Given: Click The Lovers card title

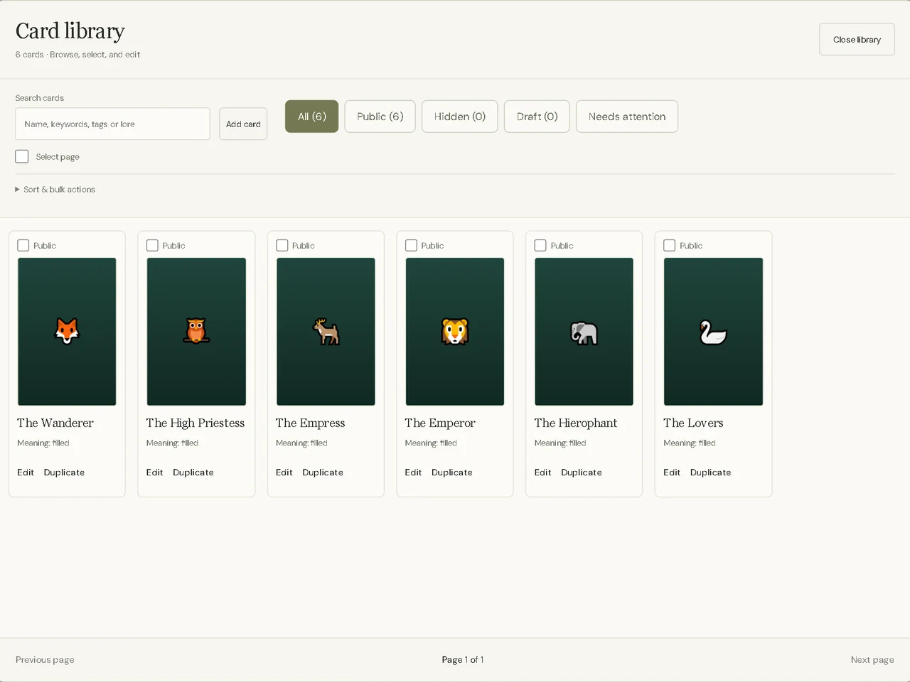Looking at the screenshot, I should tap(693, 423).
